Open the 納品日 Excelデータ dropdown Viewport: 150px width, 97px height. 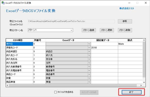[x=89, y=51]
